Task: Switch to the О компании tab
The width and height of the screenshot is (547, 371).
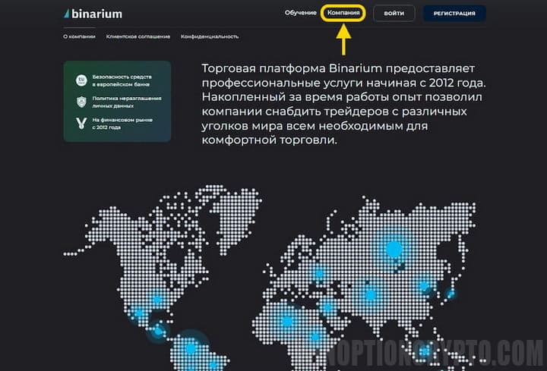Action: click(x=79, y=36)
